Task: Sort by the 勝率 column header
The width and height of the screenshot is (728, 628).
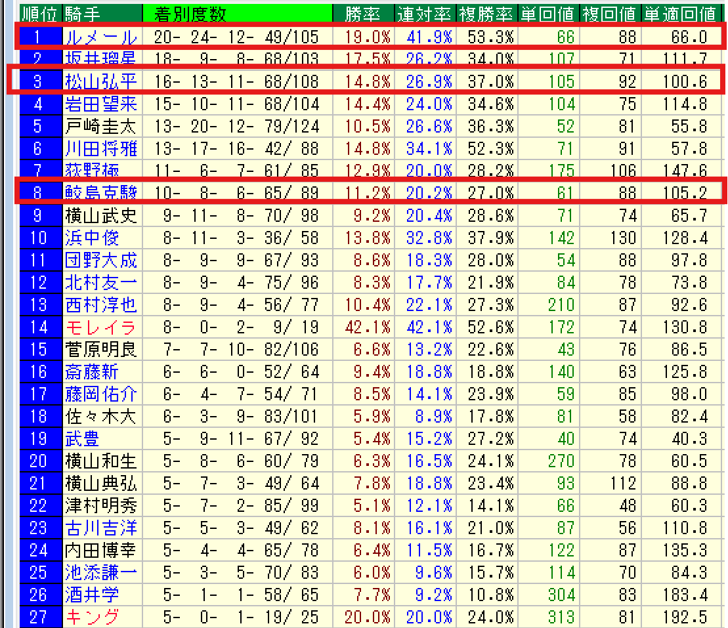Action: click(x=361, y=13)
